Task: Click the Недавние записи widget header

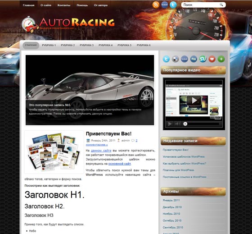Action: [x=193, y=141]
